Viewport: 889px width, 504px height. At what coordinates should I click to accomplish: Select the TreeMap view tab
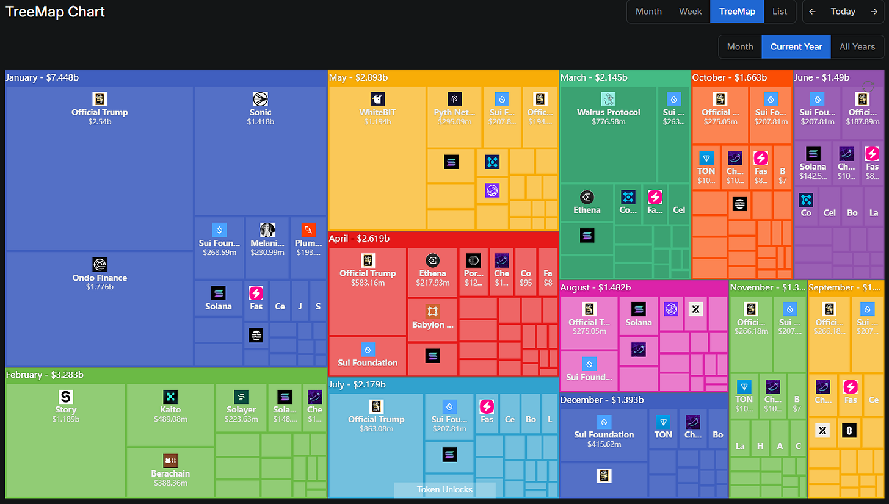pos(737,12)
